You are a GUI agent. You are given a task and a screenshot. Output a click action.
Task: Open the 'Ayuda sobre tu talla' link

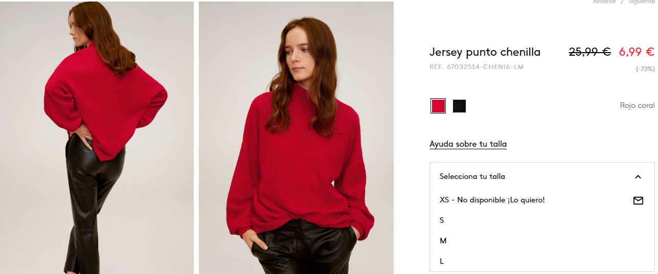468,144
